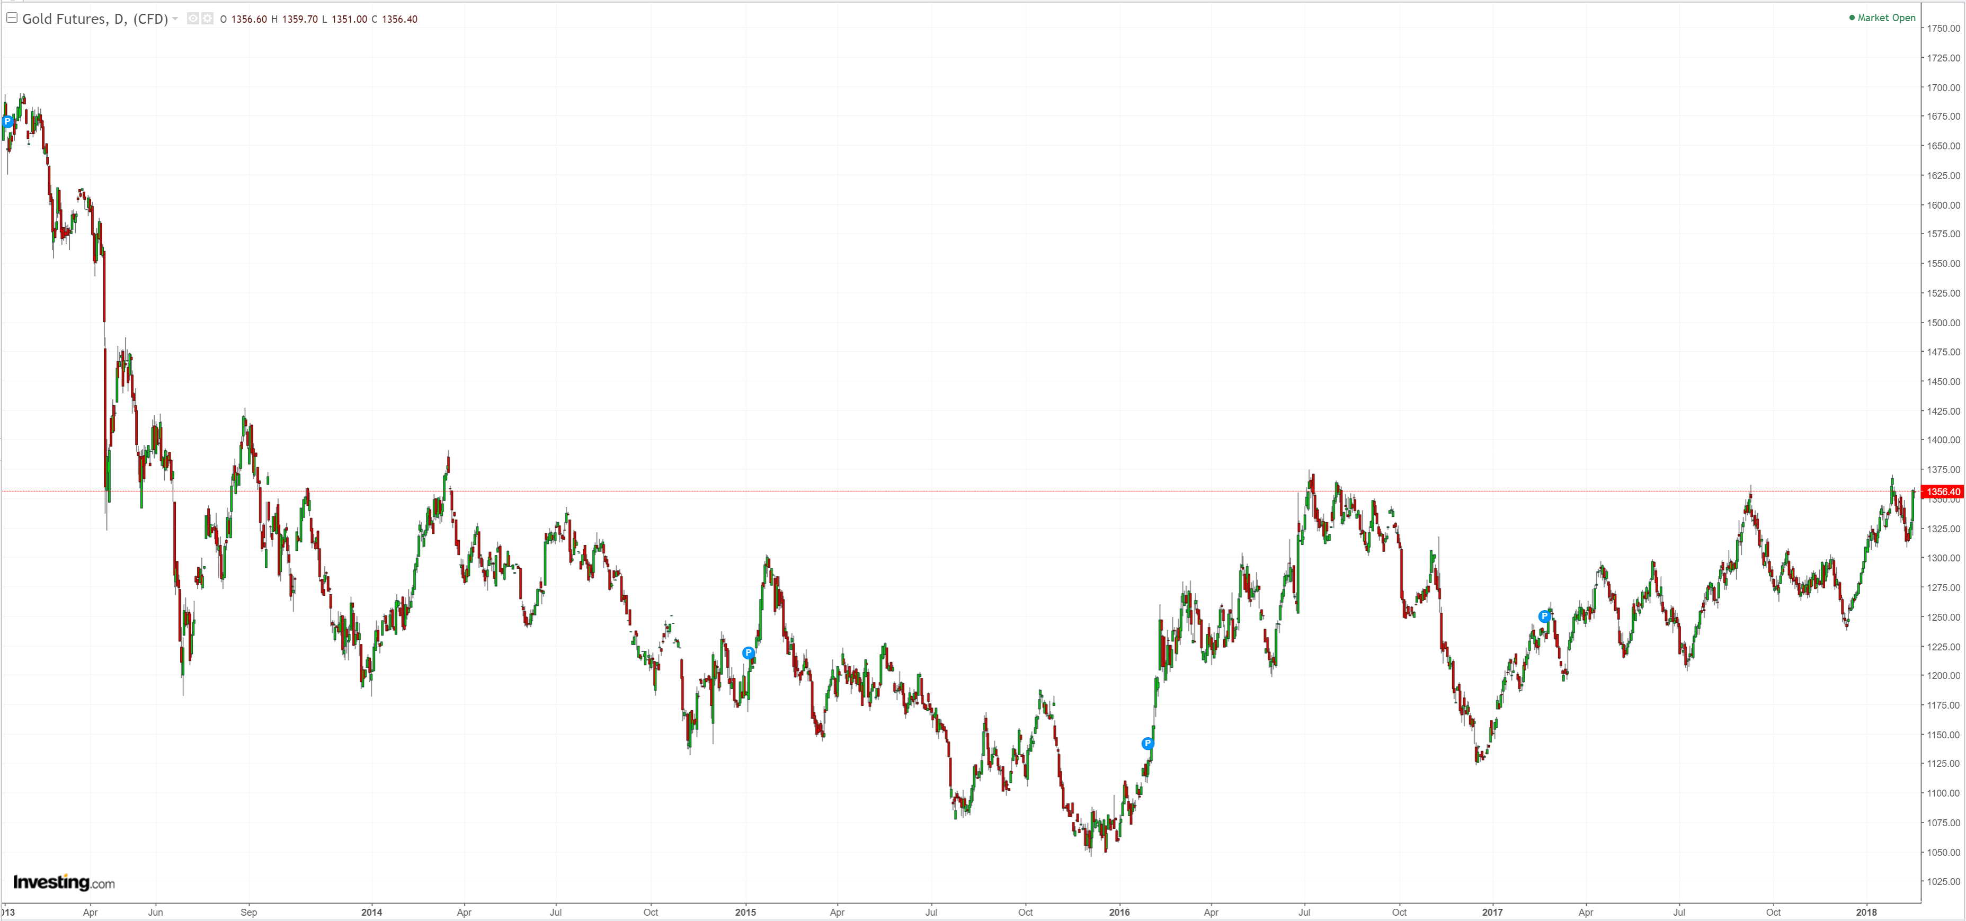The width and height of the screenshot is (1966, 921).
Task: Toggle series visibility with the eye icon
Action: 193,19
